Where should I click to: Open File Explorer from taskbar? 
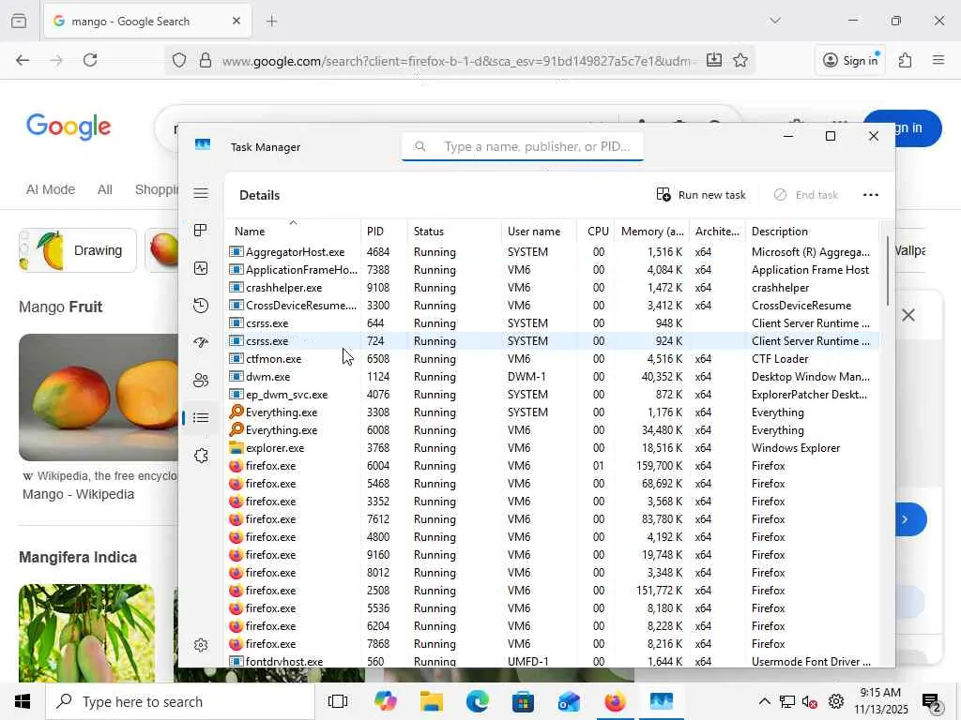pyautogui.click(x=431, y=701)
